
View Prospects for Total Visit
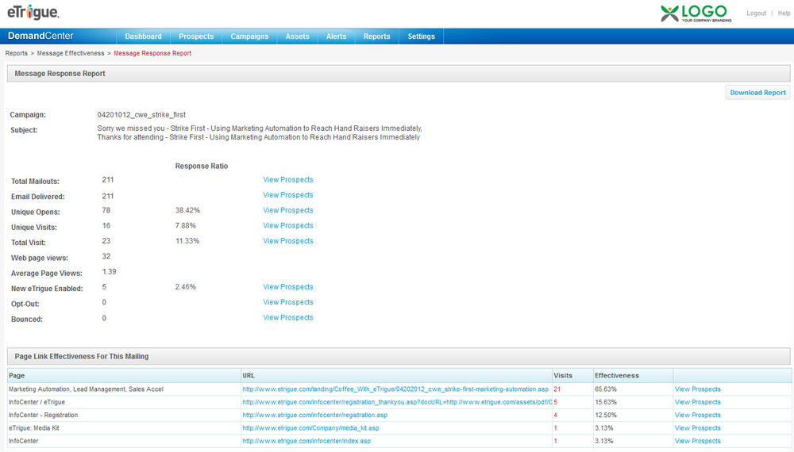click(x=287, y=240)
